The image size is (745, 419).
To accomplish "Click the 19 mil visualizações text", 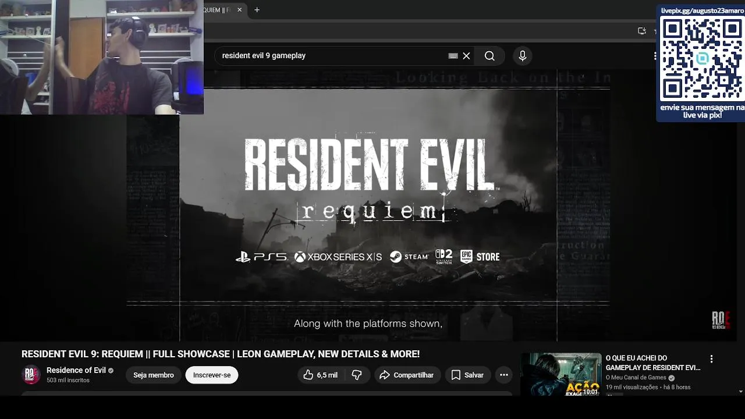I will click(x=632, y=387).
